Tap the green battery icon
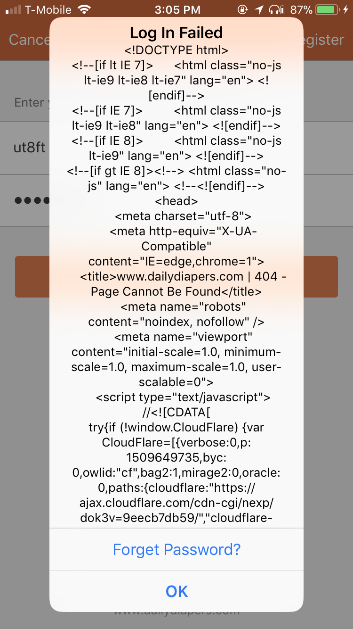The height and width of the screenshot is (629, 353). click(x=328, y=9)
